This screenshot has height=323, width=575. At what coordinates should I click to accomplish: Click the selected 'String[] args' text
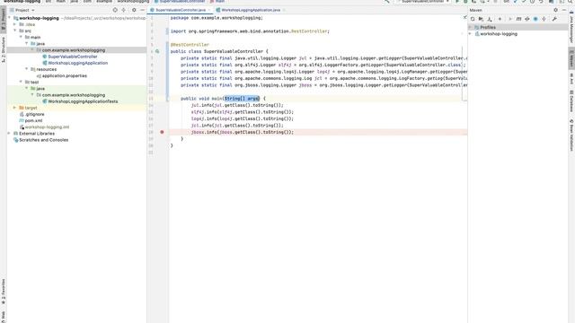(x=242, y=99)
